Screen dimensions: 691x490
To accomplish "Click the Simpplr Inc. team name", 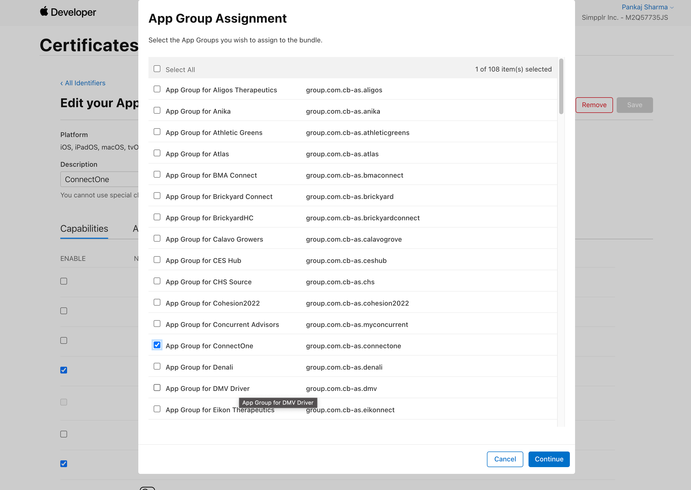I will click(625, 17).
